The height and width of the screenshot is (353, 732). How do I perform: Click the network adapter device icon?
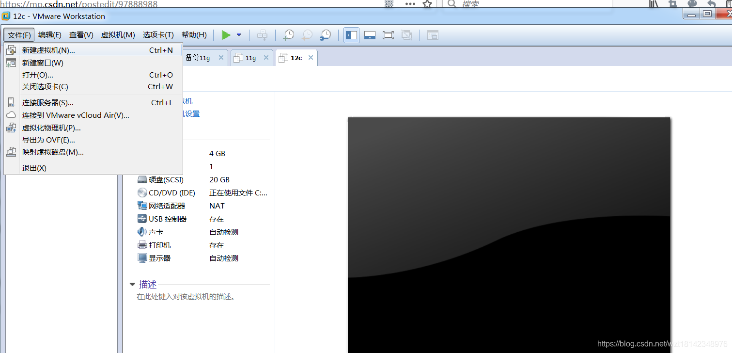coord(142,206)
